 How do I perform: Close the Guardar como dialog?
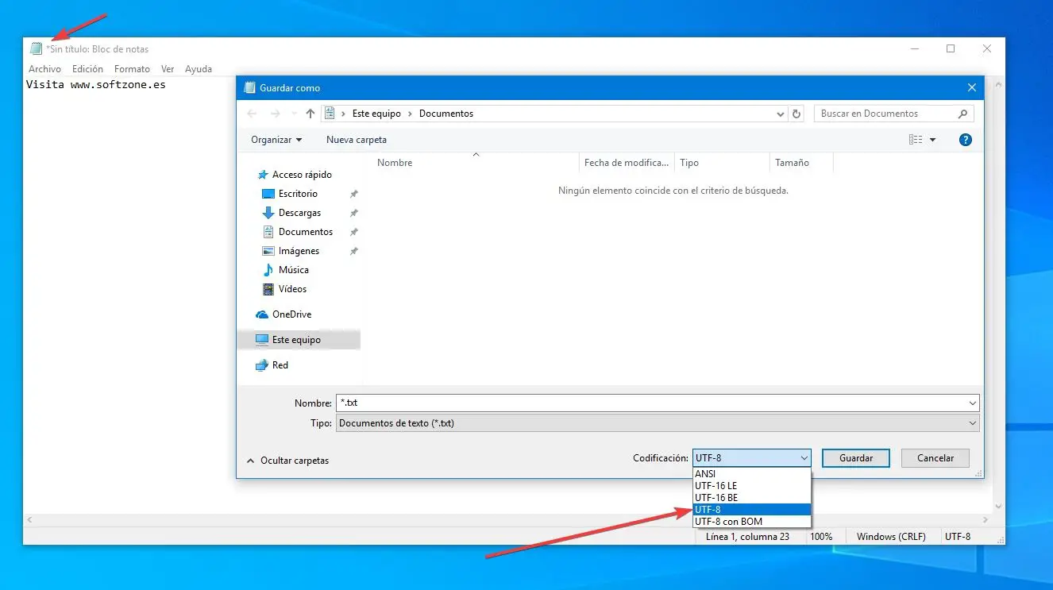point(972,87)
